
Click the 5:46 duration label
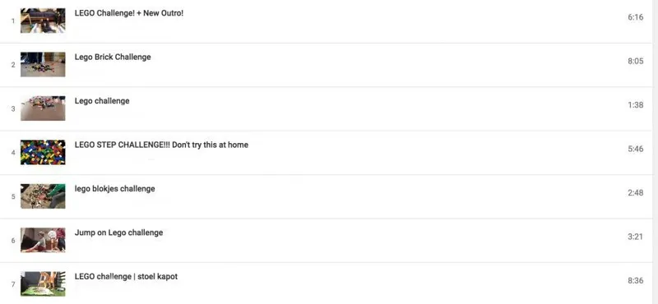tap(635, 149)
